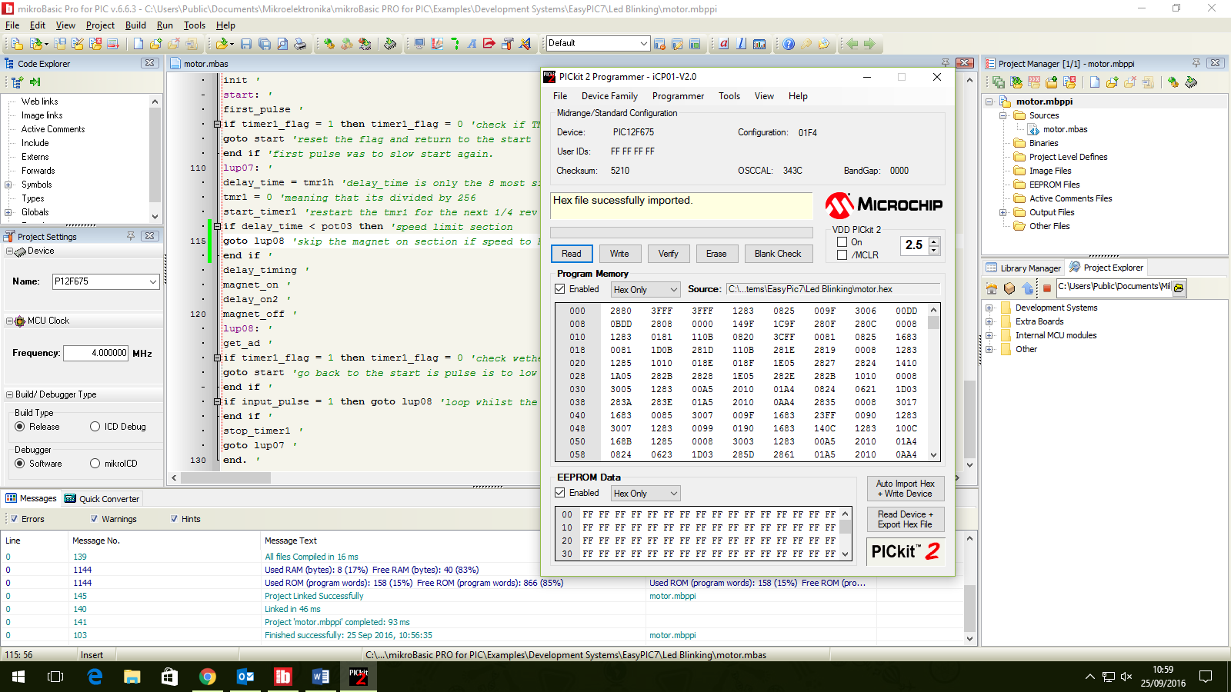Click the green Back arrow in toolbar
1231x692 pixels.
(852, 44)
